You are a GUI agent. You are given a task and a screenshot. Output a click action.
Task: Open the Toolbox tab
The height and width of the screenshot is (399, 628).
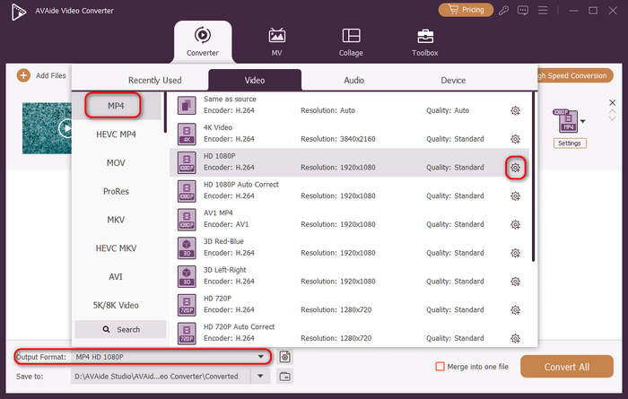click(425, 41)
